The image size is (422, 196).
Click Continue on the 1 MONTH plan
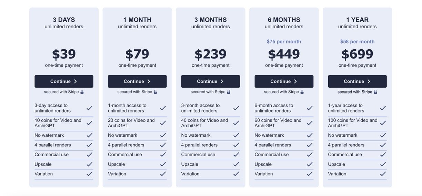[137, 81]
